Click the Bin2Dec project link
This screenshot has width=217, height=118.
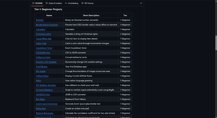[x=40, y=20]
